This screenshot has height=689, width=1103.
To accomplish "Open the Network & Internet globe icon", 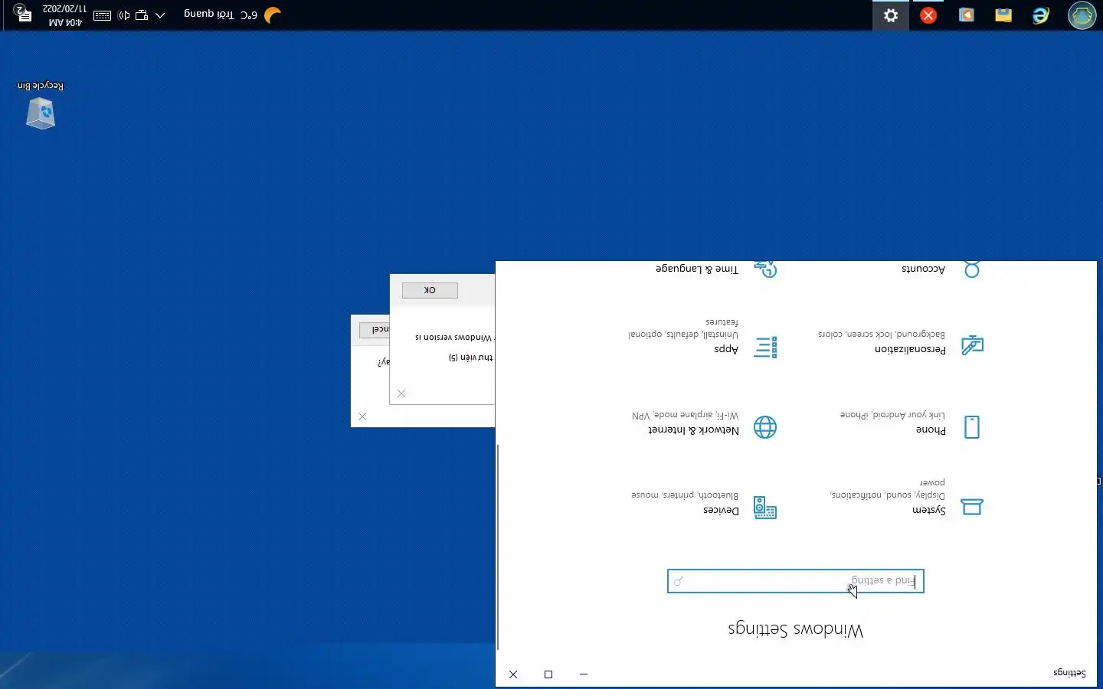I will pyautogui.click(x=765, y=427).
